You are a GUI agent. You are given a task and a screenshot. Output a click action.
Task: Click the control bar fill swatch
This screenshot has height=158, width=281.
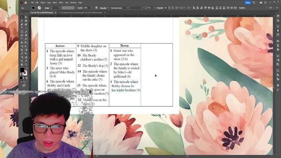tap(33, 8)
